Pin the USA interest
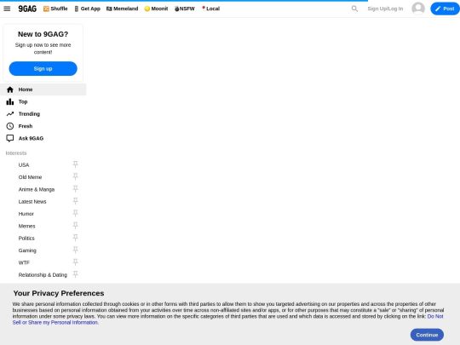 [76, 164]
